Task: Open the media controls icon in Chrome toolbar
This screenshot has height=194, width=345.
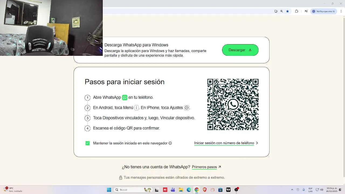Action: (x=306, y=11)
